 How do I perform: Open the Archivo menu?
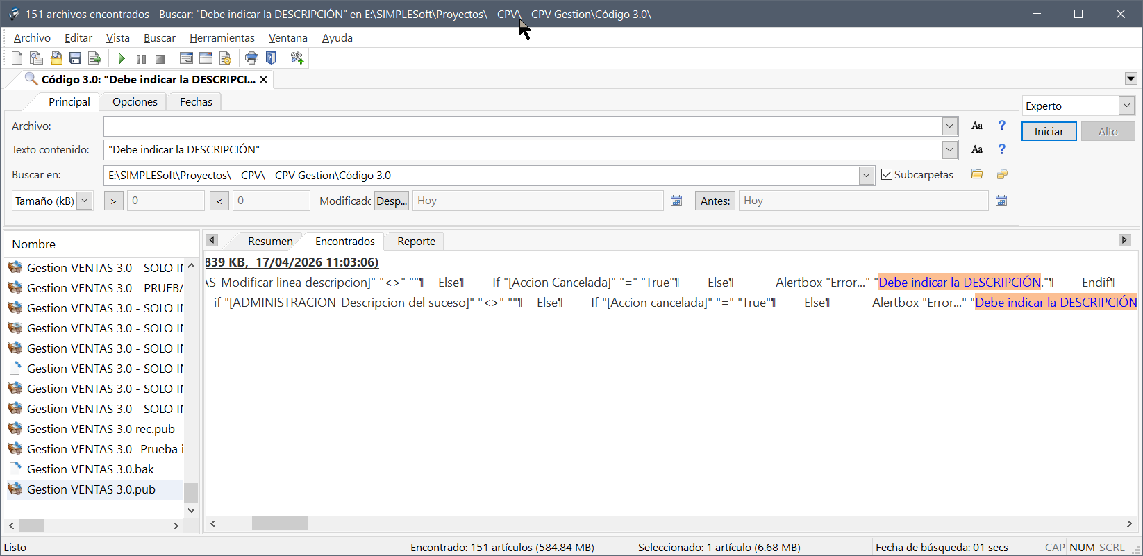[32, 38]
